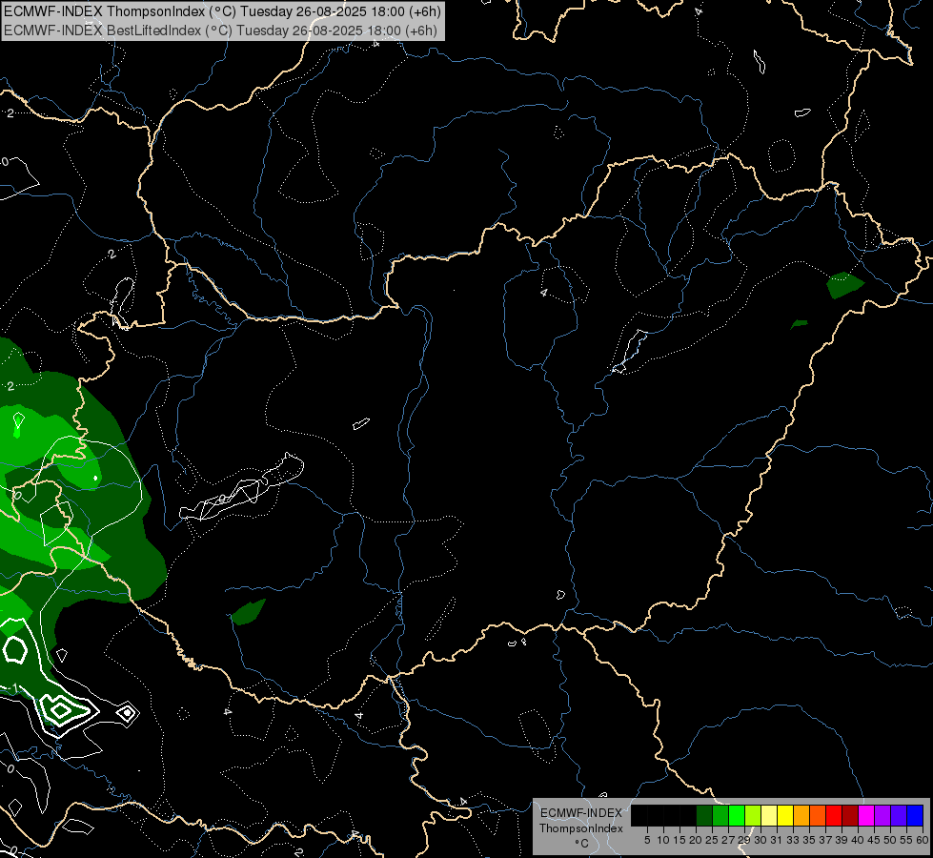Click the legend label ThompsonIndex

tap(581, 828)
